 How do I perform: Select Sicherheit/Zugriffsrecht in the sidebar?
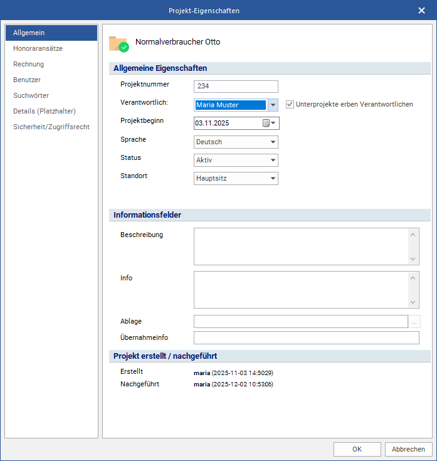(51, 127)
